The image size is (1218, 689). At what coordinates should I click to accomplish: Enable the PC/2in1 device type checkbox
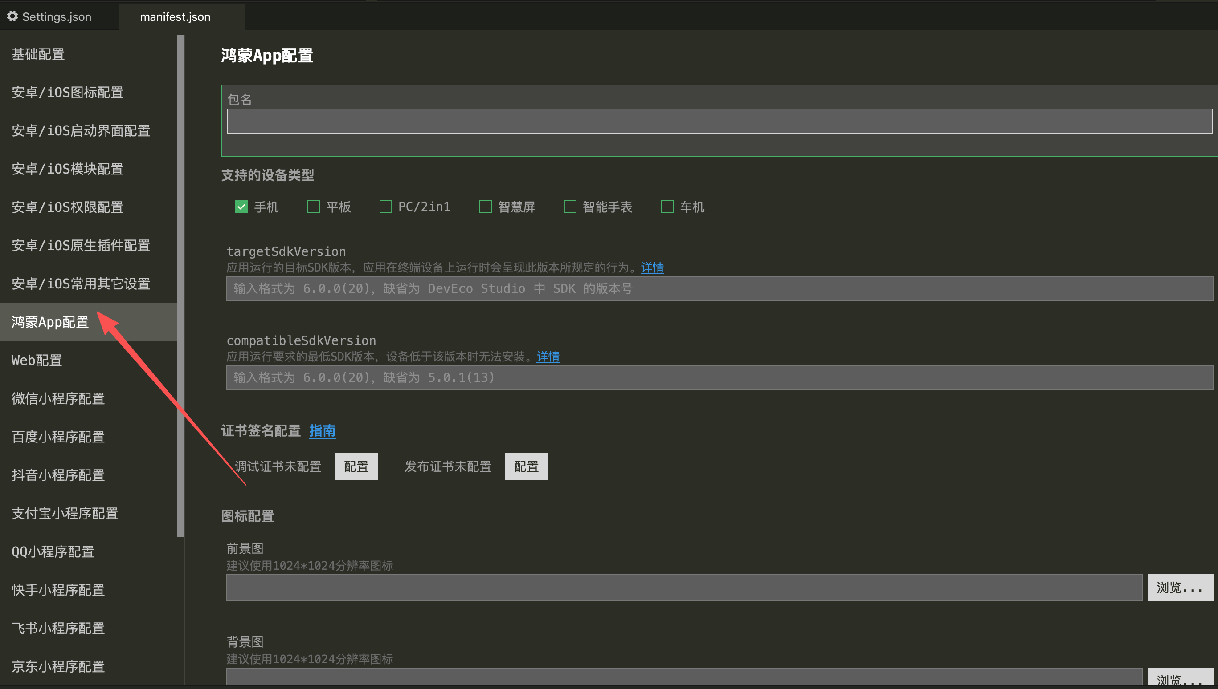point(385,207)
